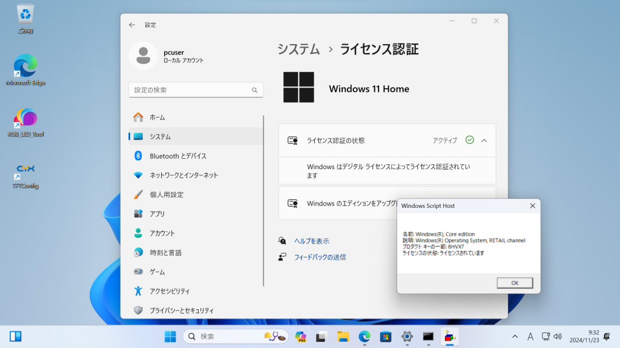Open the RGB_LED_Tool desktop shortcut
This screenshot has width=620, height=348.
(x=25, y=122)
